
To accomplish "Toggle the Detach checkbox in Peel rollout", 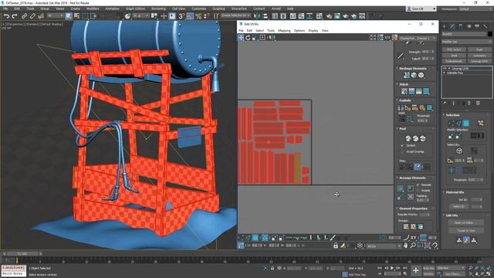I will [402, 146].
